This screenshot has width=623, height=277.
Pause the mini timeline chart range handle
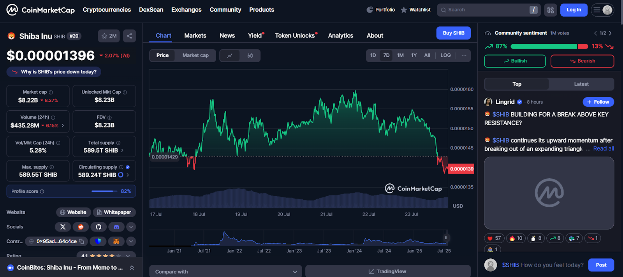click(x=446, y=238)
